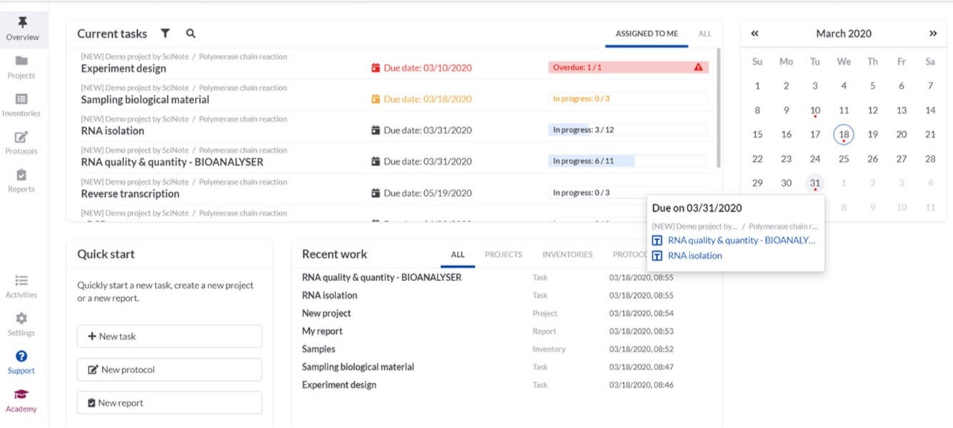Click the Overdue 1 / 1 progress bar
This screenshot has height=428, width=953.
click(x=628, y=68)
